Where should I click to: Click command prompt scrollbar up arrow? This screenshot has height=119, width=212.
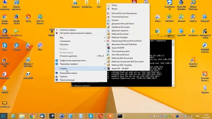[173, 41]
